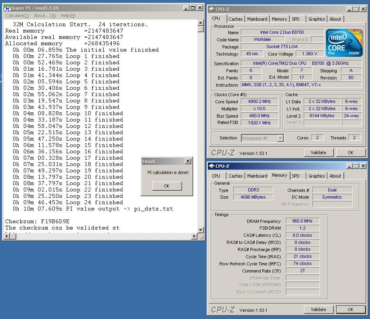Switch to Graphics tab in lower CPU-Z window

coord(316,176)
